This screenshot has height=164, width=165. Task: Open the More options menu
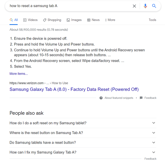[110, 20]
